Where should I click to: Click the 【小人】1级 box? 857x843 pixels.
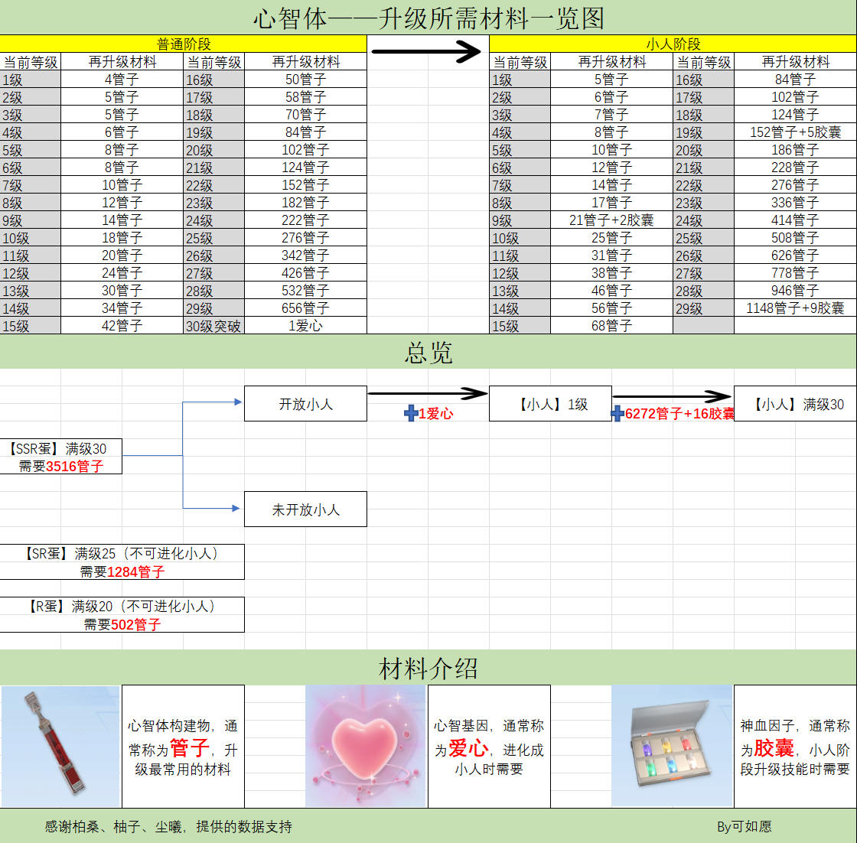point(550,404)
